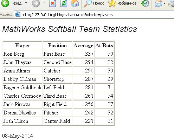Click the 08-May-2014 date text

pyautogui.click(x=18, y=136)
